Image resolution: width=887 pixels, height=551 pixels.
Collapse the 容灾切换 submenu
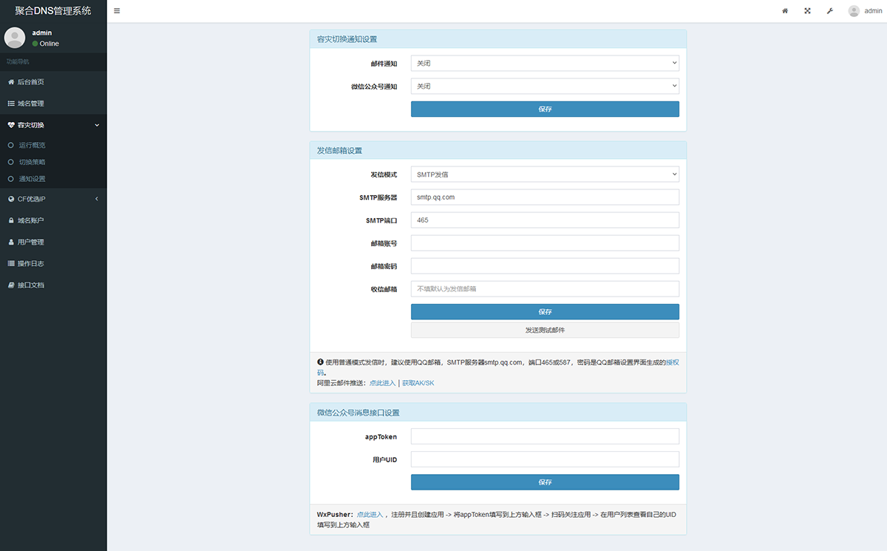[x=95, y=125]
